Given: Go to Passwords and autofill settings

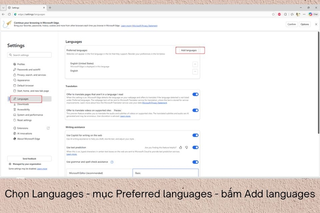Looking at the screenshot, I should 28,70.
